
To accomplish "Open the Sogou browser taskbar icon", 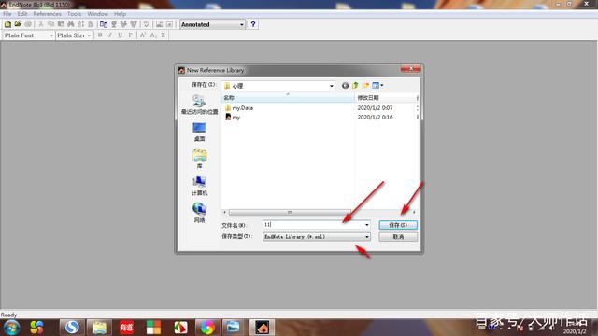I will (71, 328).
